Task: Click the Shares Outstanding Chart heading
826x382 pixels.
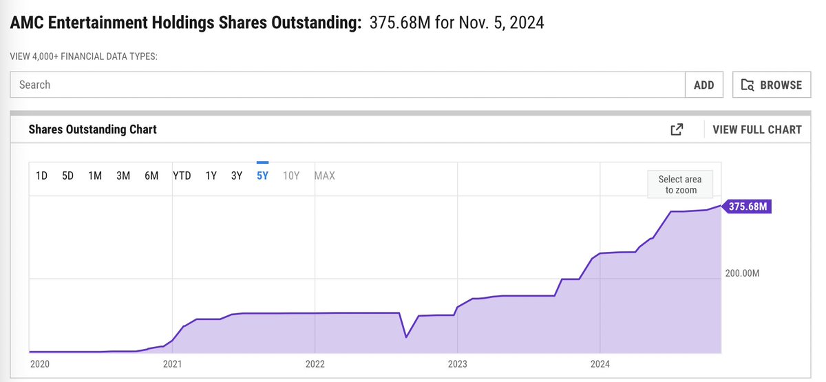Action: (x=93, y=129)
